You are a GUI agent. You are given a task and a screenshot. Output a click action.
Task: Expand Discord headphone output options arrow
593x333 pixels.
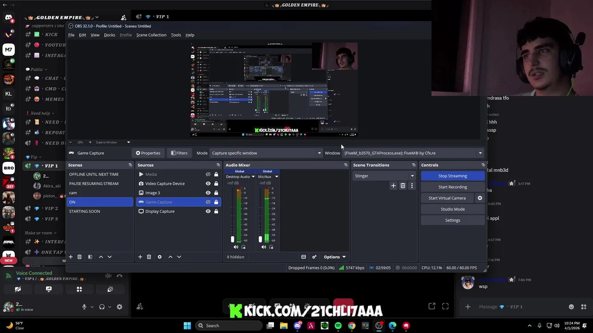[x=109, y=307]
